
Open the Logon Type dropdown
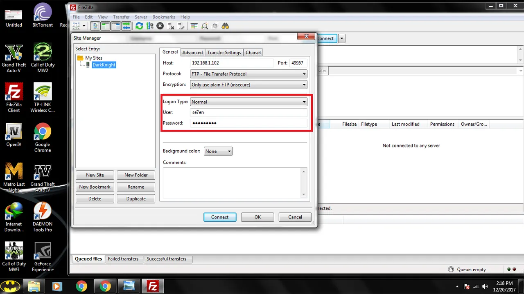point(248,102)
